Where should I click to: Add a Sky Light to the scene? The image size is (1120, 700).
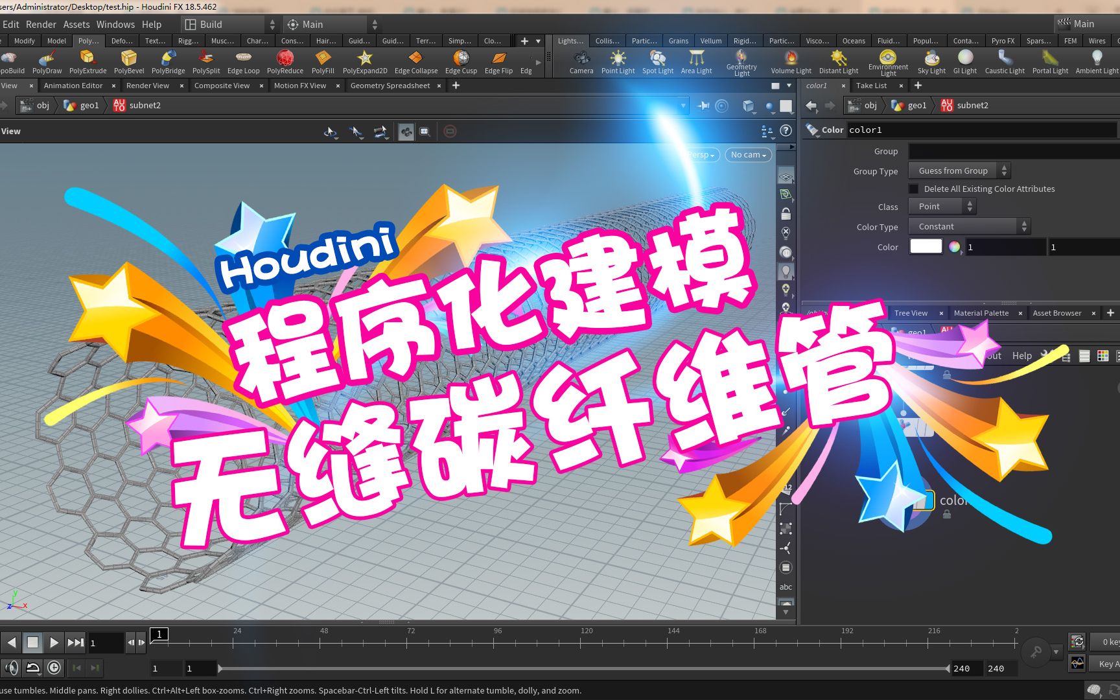(x=932, y=62)
